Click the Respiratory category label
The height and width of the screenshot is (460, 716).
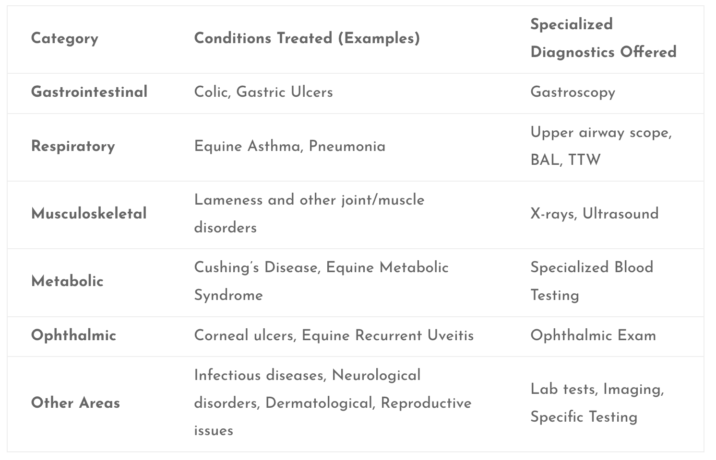coord(73,146)
